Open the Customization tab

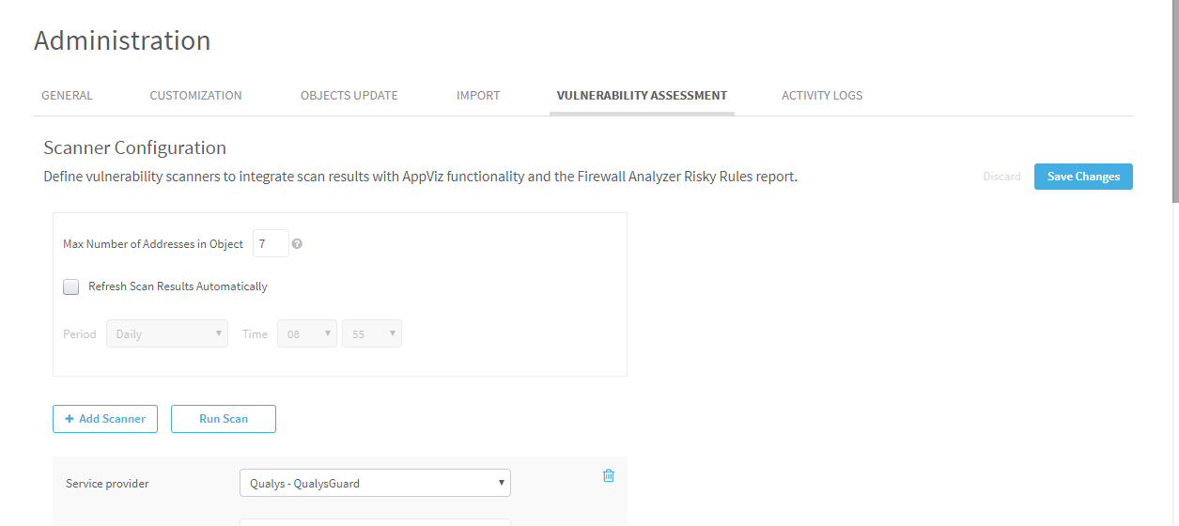tap(195, 96)
